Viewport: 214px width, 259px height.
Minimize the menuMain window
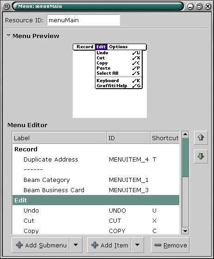coord(190,6)
